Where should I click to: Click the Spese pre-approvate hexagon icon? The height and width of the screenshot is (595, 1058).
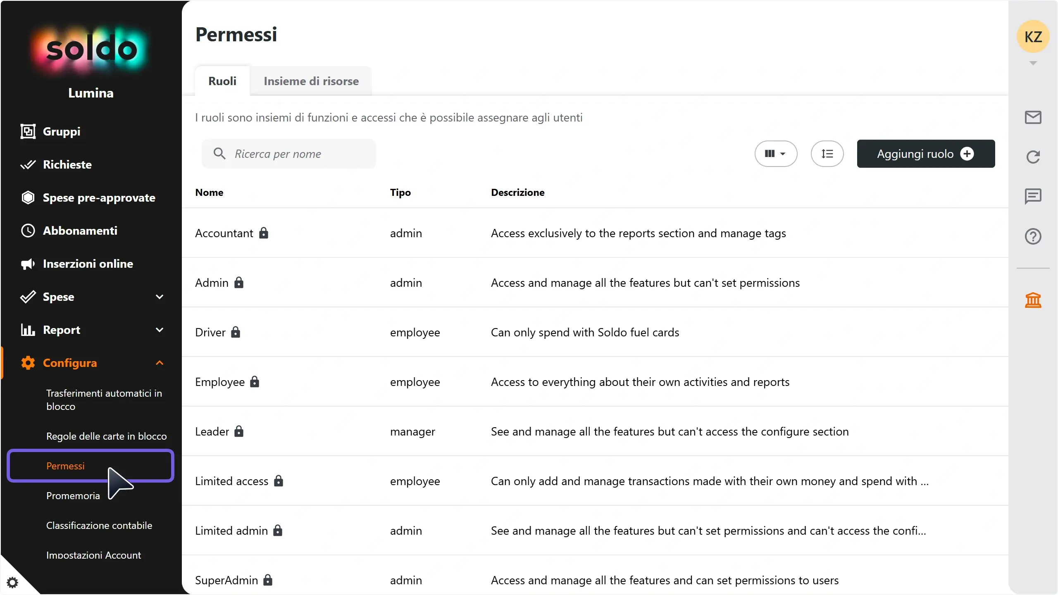pos(28,198)
